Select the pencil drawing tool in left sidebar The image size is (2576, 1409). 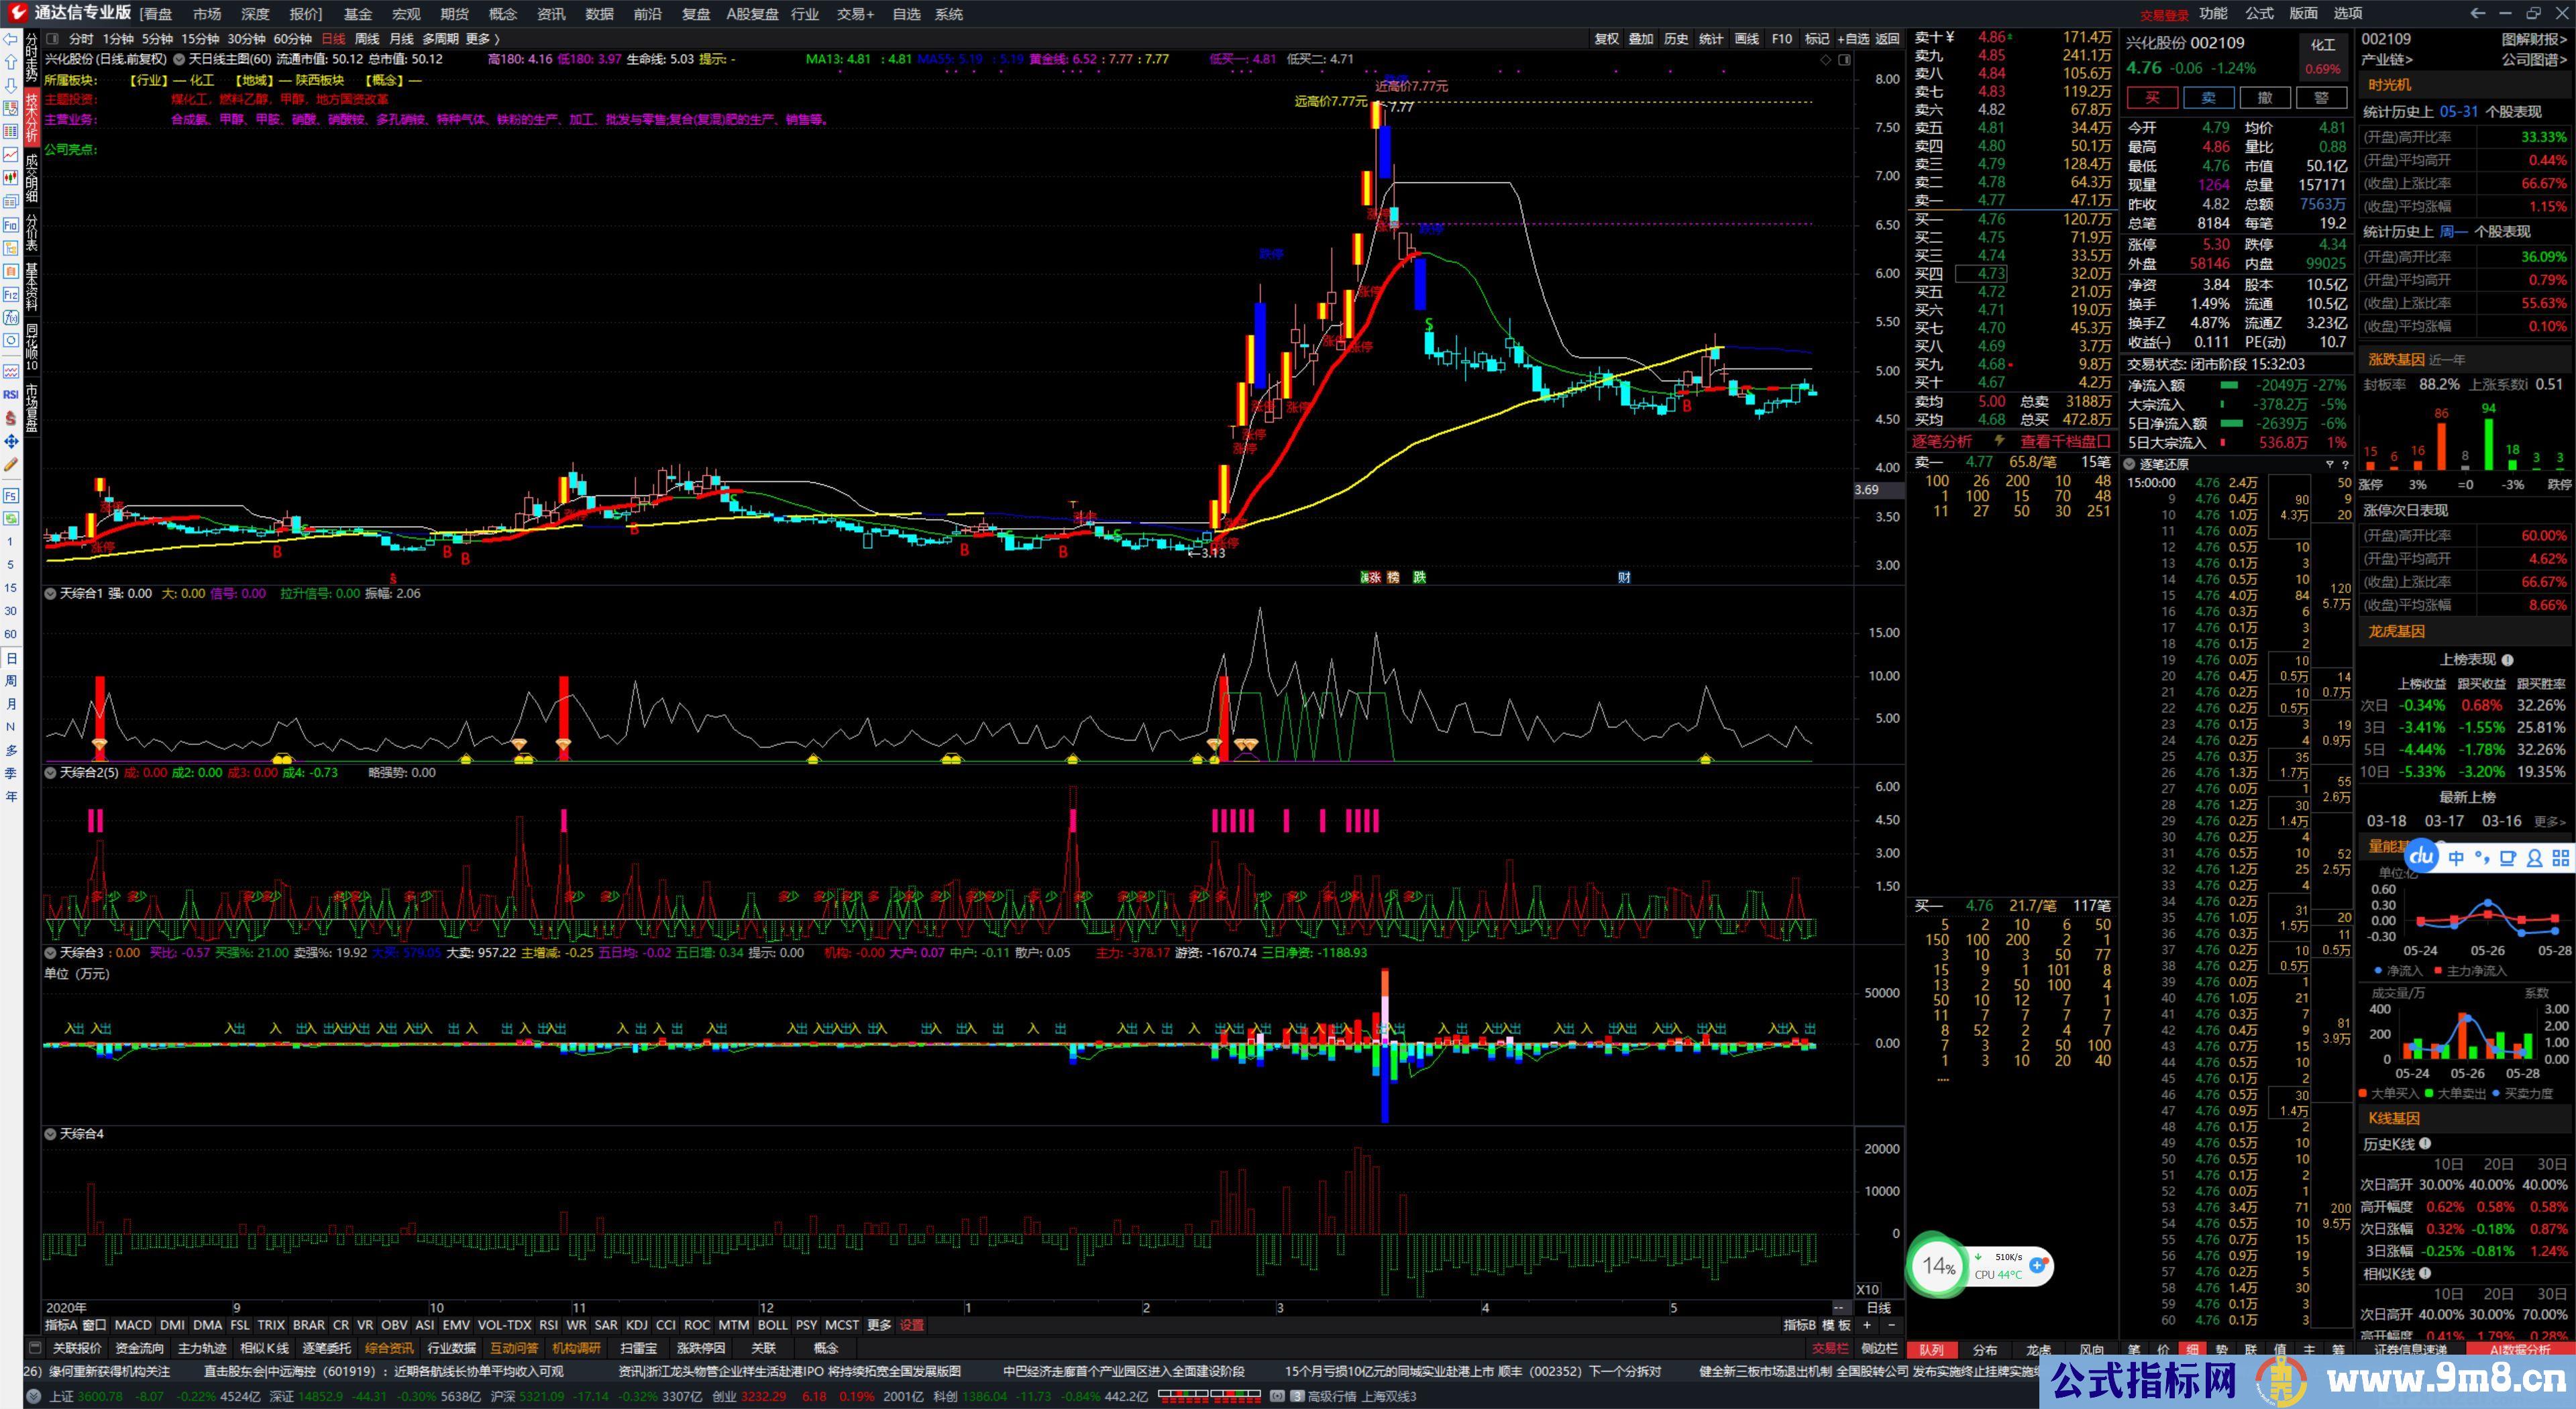[11, 465]
